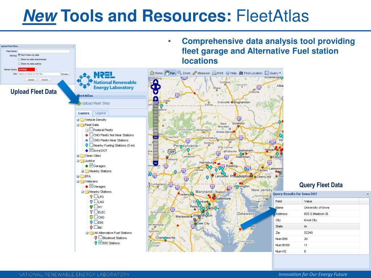This screenshot has height=278, width=371.
Task: Click the HY green marker icon
Action: [91, 207]
